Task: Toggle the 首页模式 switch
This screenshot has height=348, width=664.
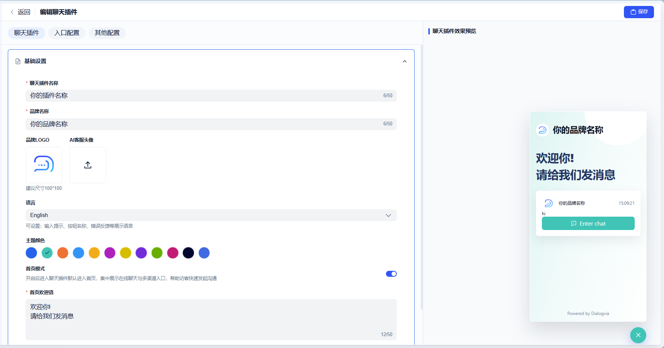Action: (391, 274)
